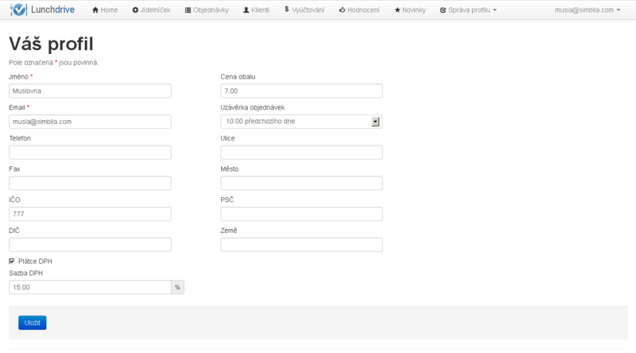Open the musla@simbila.com account dropdown
The height and width of the screenshot is (353, 636).
point(588,10)
